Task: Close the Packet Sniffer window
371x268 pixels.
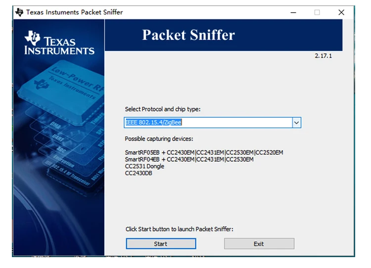Action: (x=341, y=12)
